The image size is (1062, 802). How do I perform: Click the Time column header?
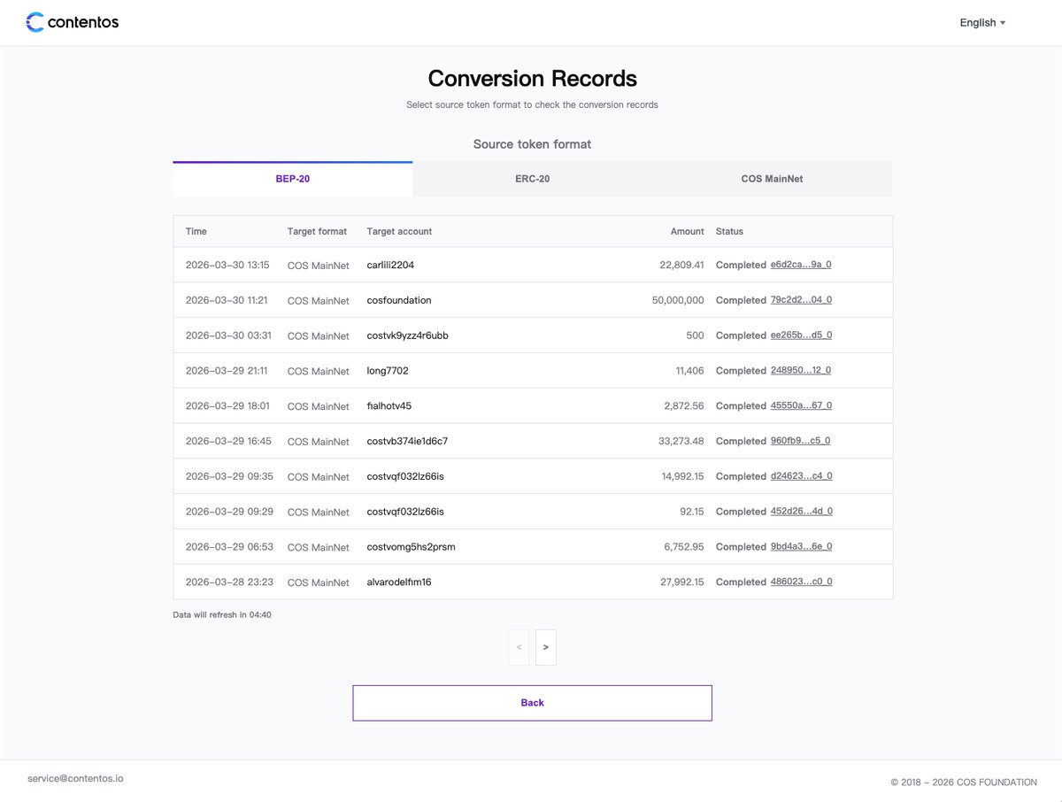point(196,231)
